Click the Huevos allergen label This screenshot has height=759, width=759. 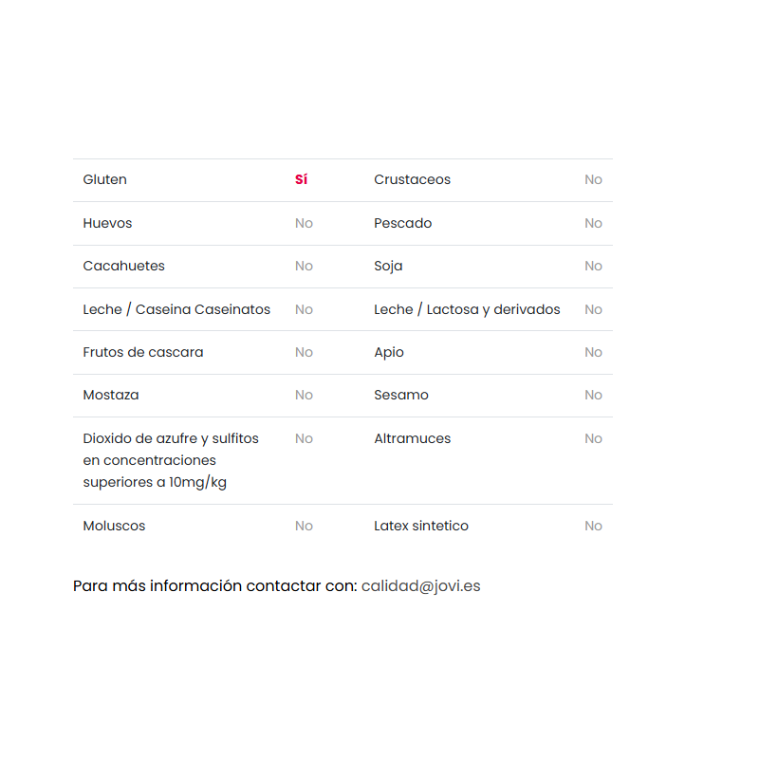point(107,223)
